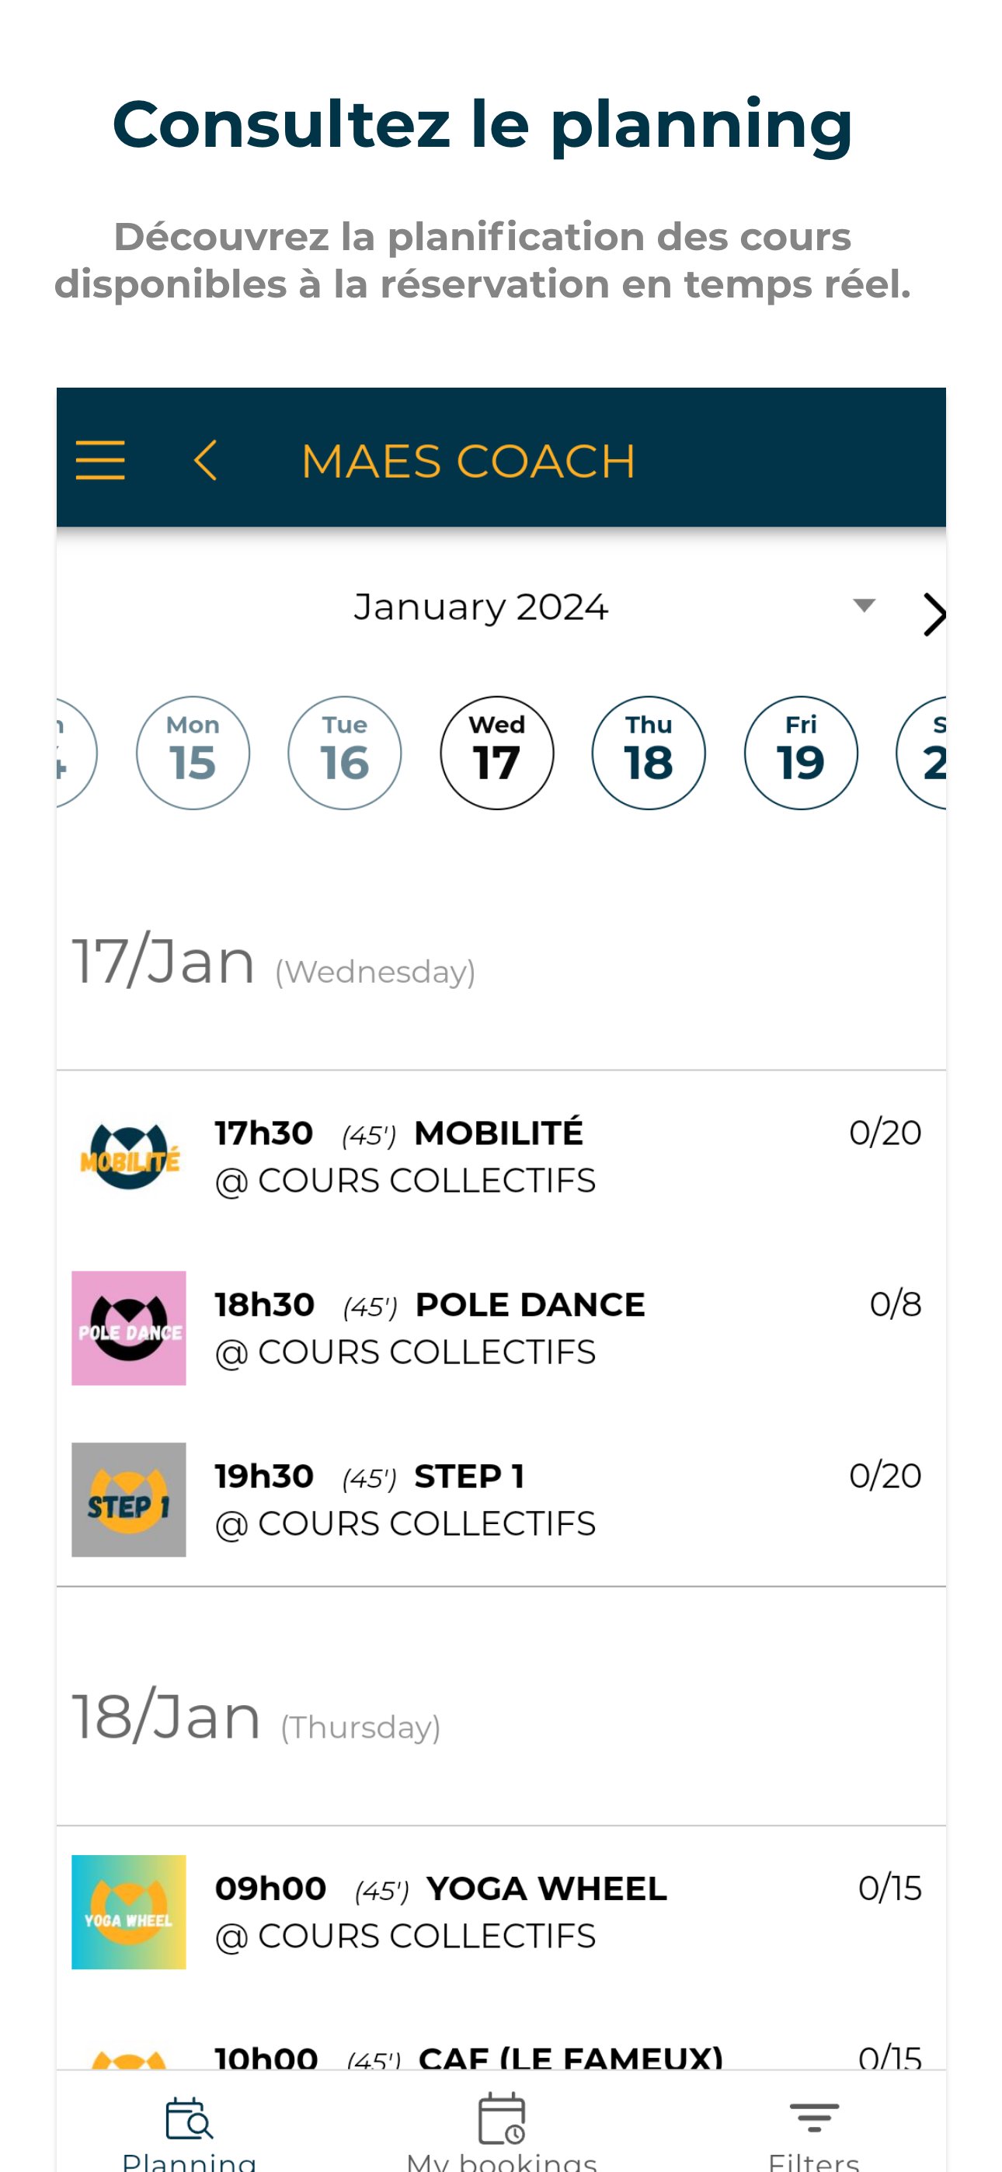Viewport: 1002px width, 2172px height.
Task: Go to next week with right chevron
Action: [933, 614]
